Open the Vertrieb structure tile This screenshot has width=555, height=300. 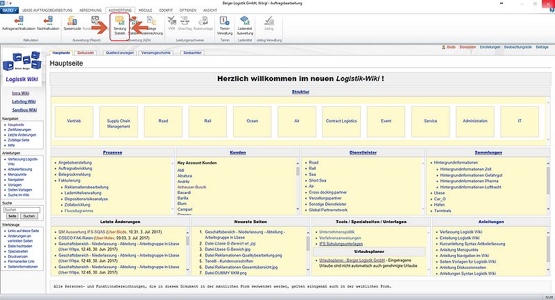(74, 121)
